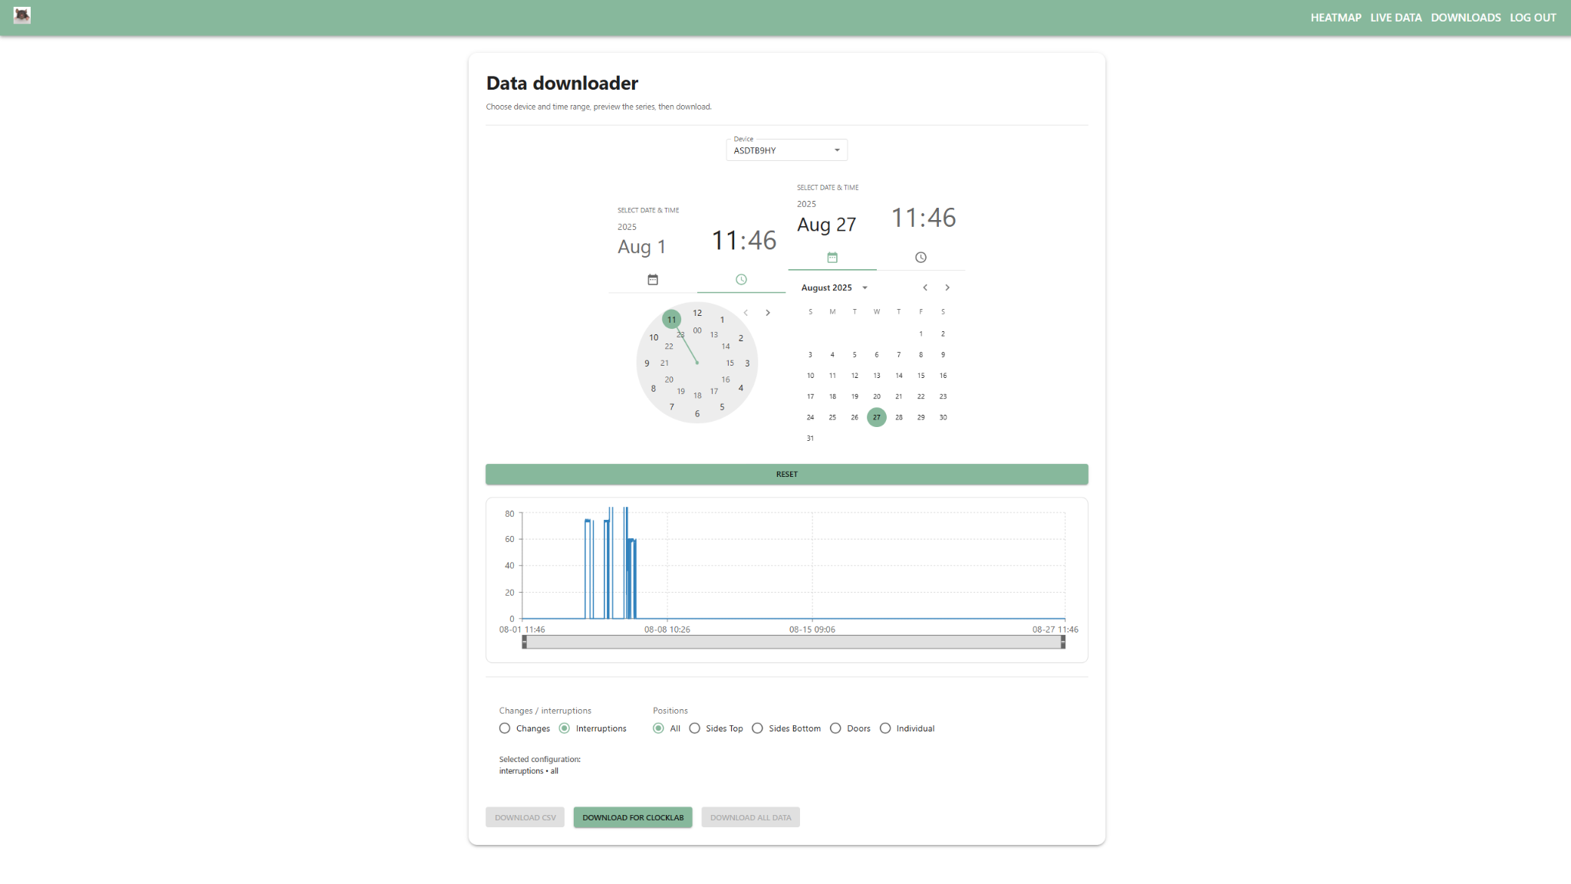Go to the Downloads page

[1466, 18]
